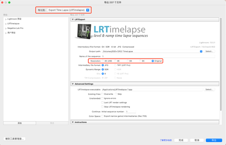Expand the Lightroom presets group
This screenshot has width=226, height=145.
[6, 19]
